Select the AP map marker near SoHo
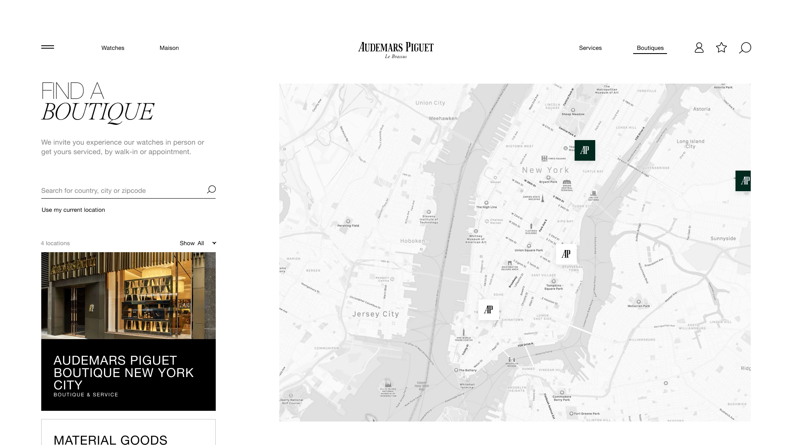The image size is (792, 445). [488, 310]
